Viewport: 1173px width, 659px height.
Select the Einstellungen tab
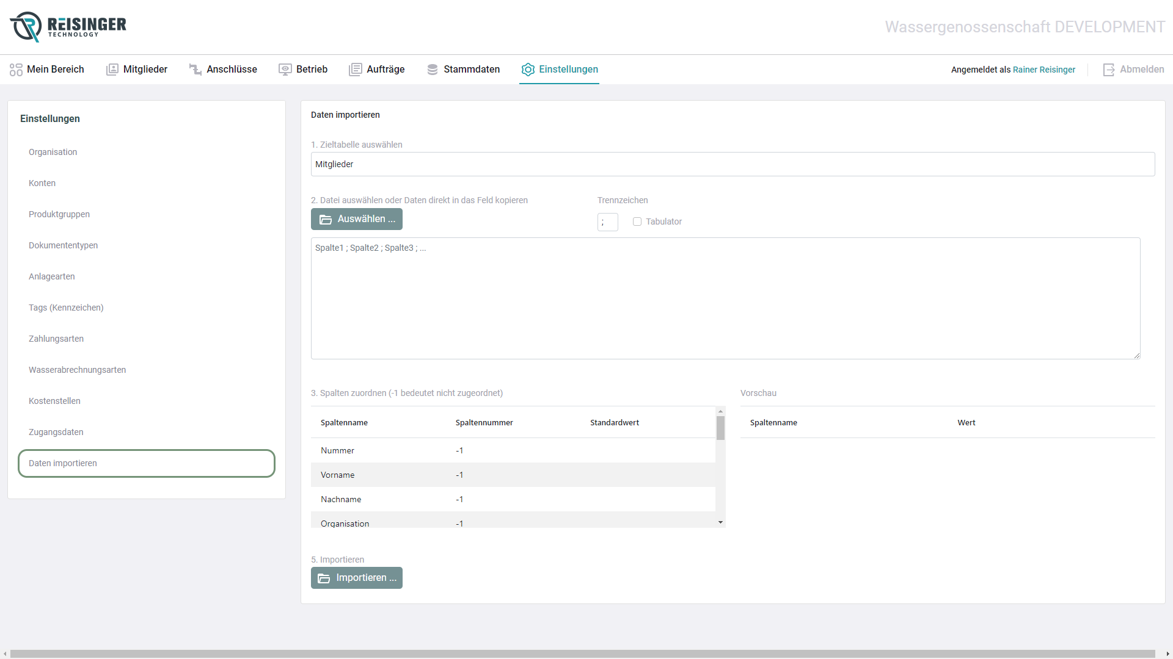[560, 70]
